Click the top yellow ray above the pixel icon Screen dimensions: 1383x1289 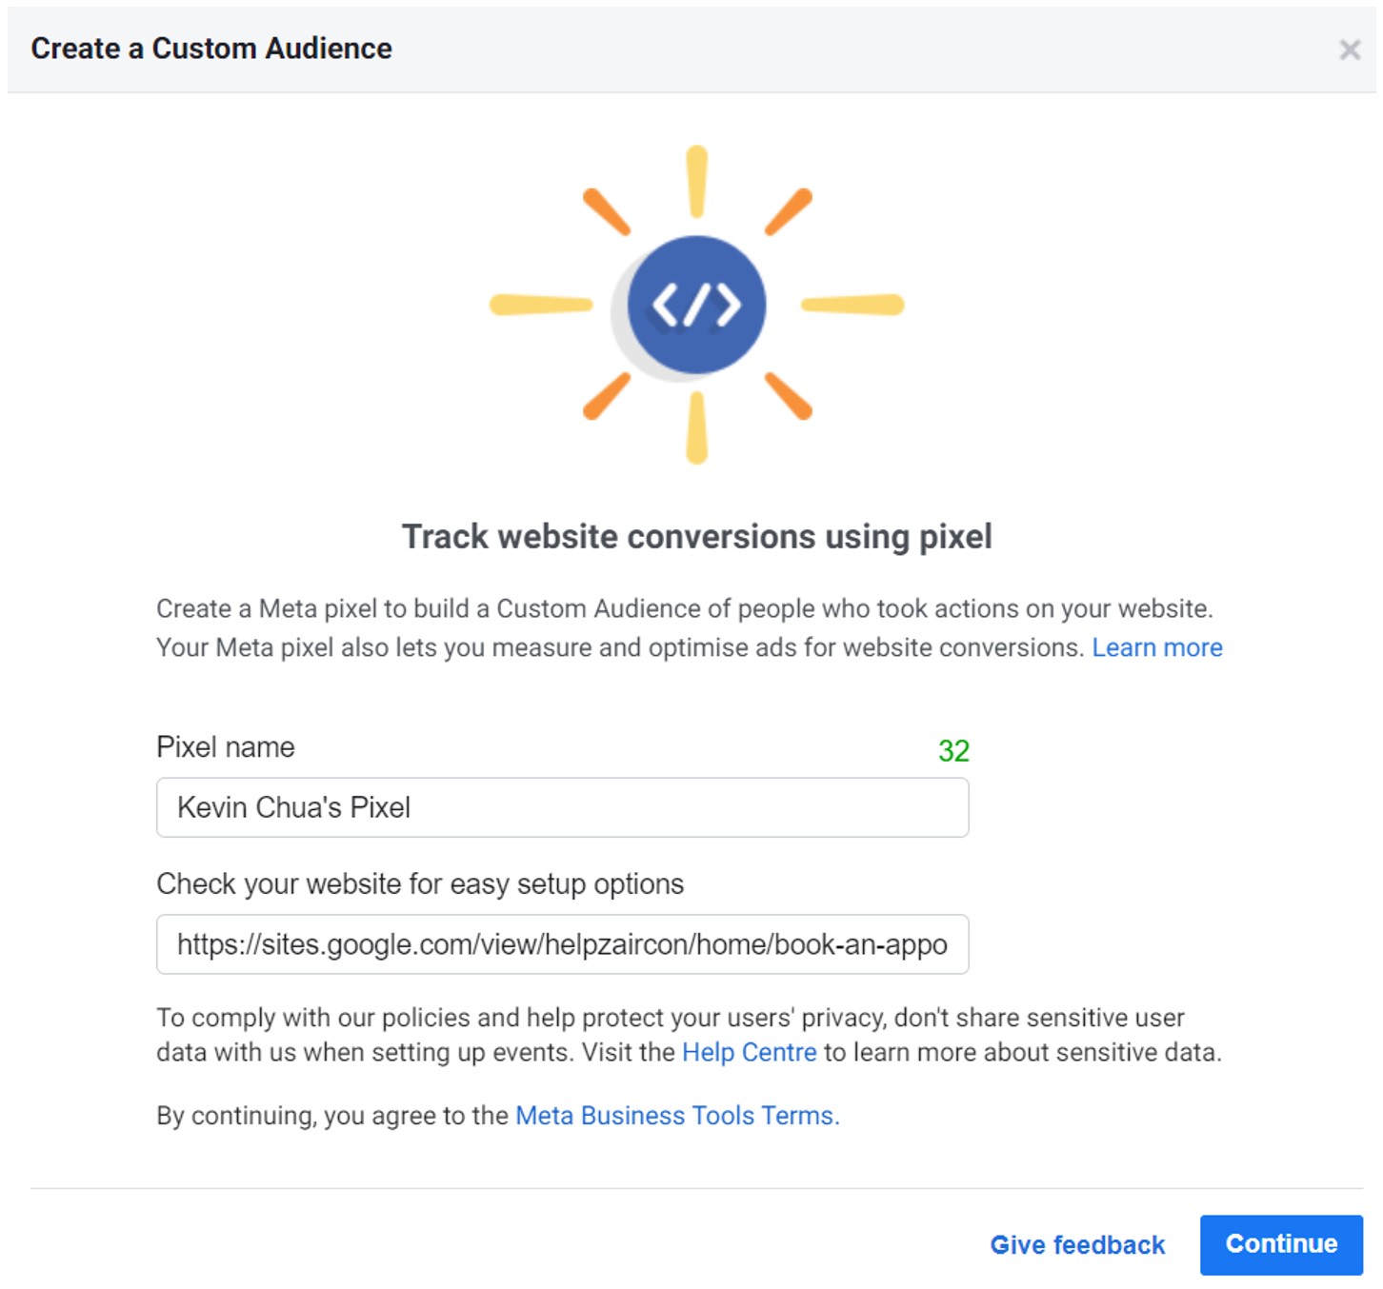coord(697,182)
